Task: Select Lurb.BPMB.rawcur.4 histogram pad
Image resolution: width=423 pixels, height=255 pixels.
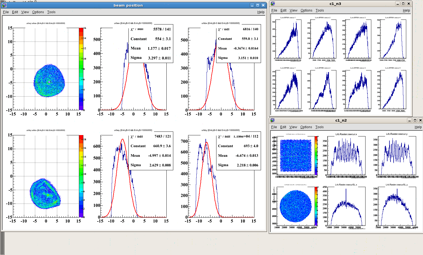Action: pos(393,89)
